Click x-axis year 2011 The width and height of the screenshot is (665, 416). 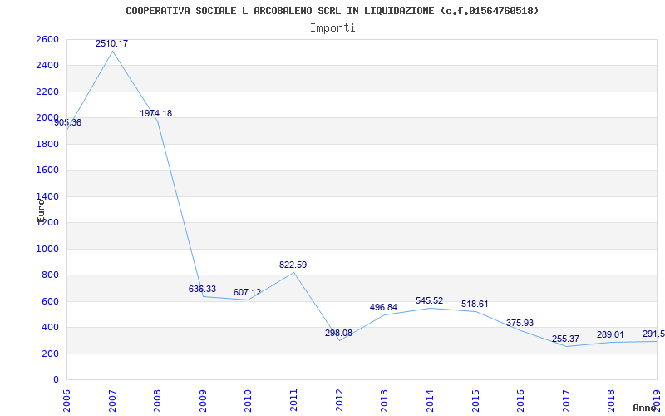click(293, 401)
